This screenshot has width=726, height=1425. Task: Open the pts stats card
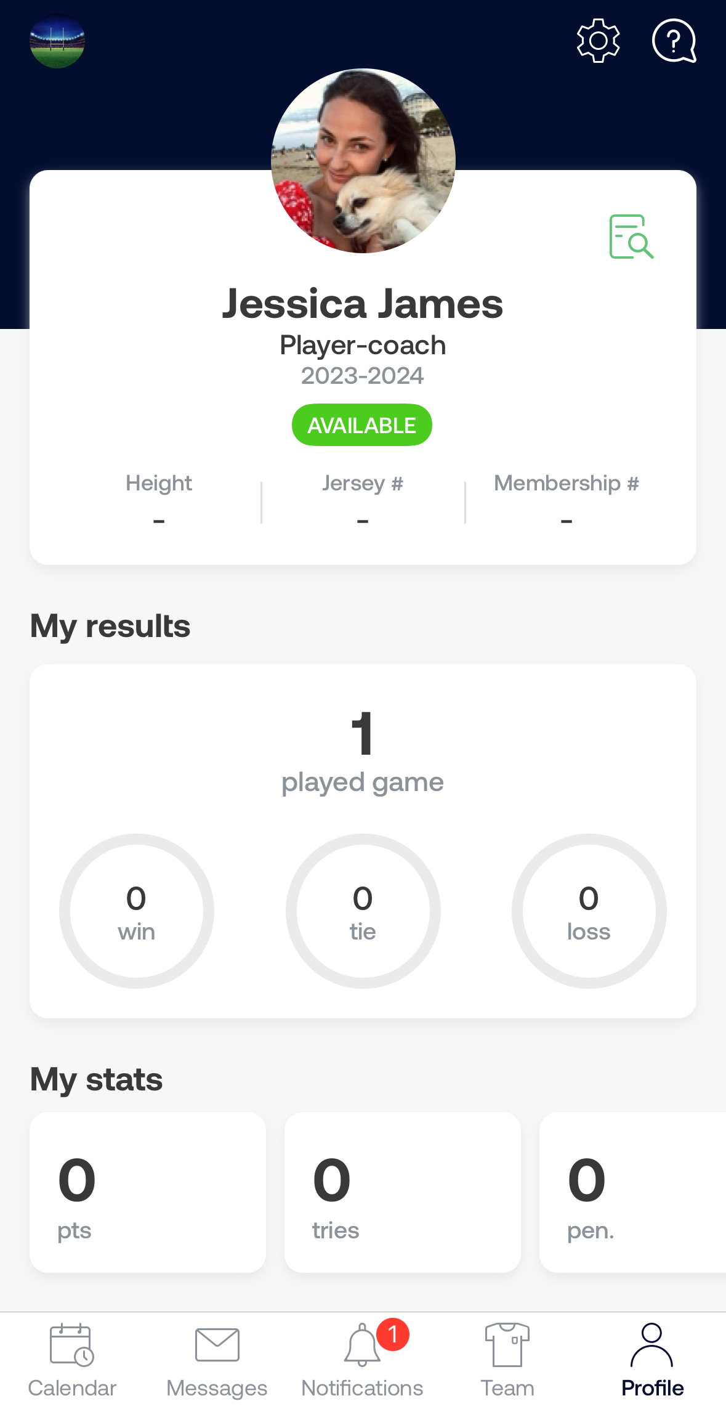click(x=148, y=1192)
